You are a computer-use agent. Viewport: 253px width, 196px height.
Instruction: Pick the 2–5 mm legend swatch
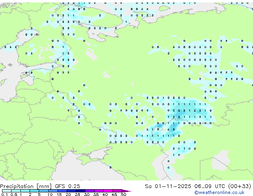(34, 191)
